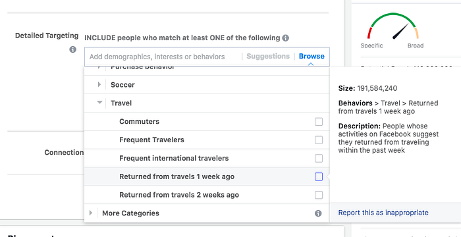461x237 pixels.
Task: Click the info icon next to INCLUDE heading
Action: coord(285,38)
